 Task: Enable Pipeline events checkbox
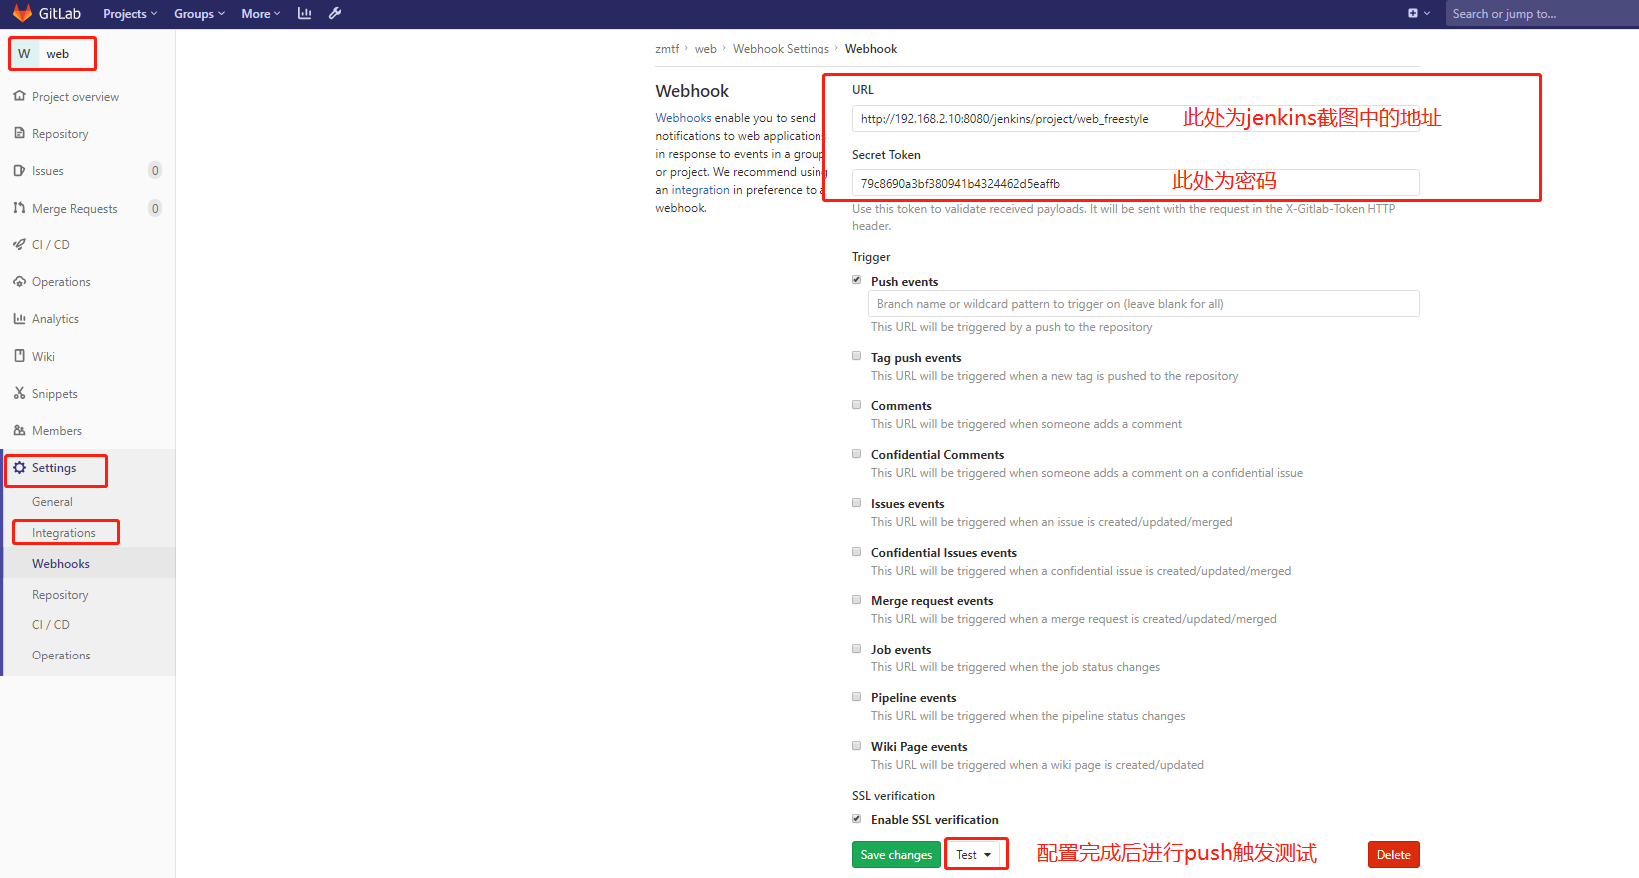point(856,697)
